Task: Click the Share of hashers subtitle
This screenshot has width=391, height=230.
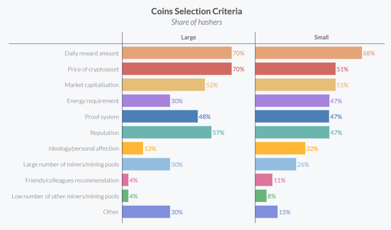Action: point(195,22)
